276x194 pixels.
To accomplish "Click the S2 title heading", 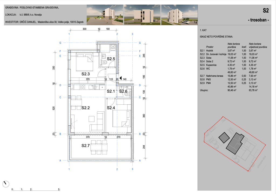I will 266,10.
